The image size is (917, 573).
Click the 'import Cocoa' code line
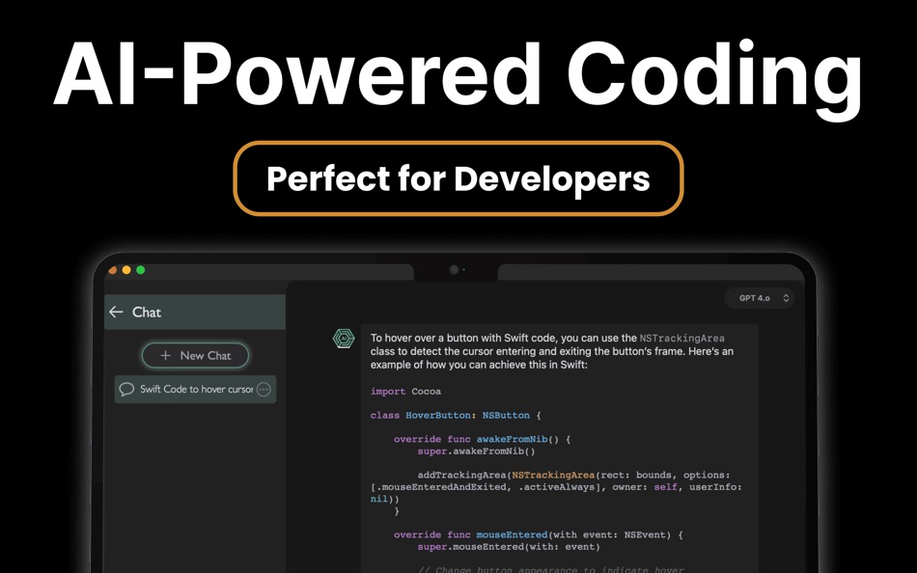click(405, 392)
